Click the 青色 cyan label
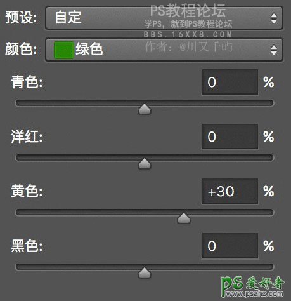 (27, 82)
